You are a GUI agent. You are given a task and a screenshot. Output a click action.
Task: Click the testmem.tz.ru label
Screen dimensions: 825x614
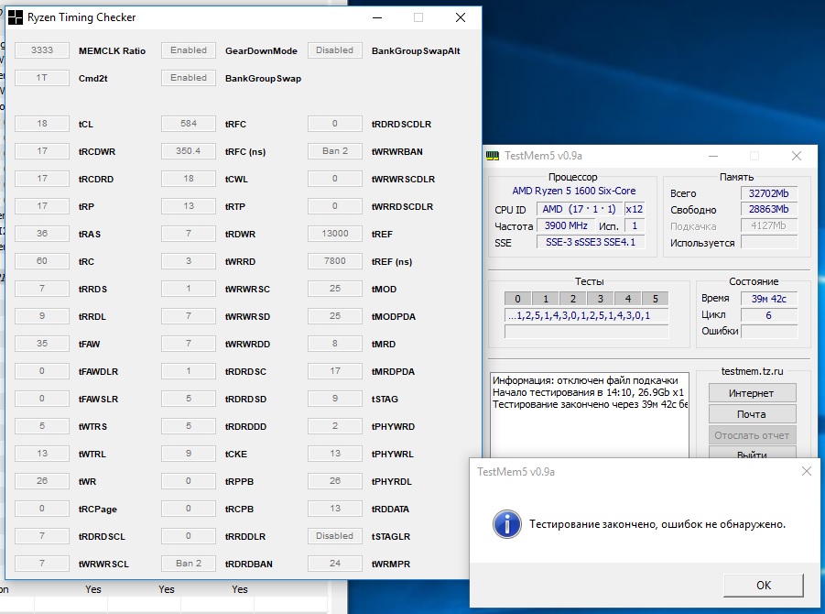pos(752,371)
